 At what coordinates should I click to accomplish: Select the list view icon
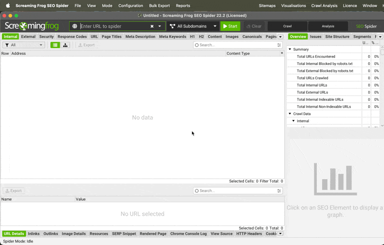(x=55, y=45)
